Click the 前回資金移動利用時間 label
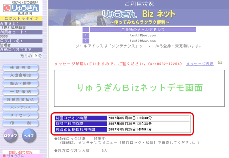Viewport: 229px width, 158px height. point(81,129)
